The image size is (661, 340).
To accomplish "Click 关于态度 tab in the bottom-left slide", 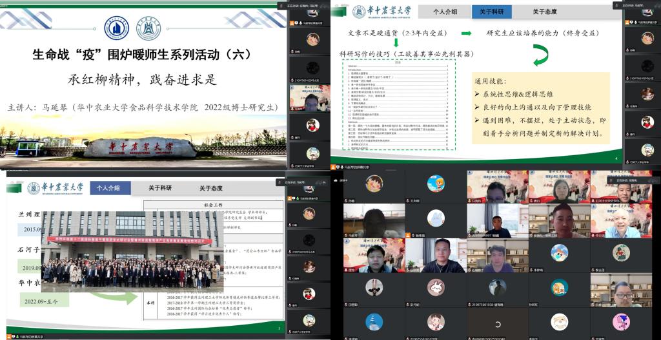I will point(211,188).
